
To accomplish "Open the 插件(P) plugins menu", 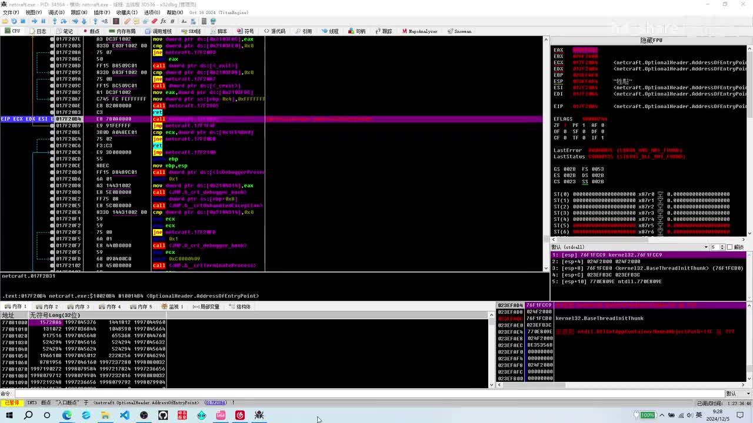I will pos(101,12).
